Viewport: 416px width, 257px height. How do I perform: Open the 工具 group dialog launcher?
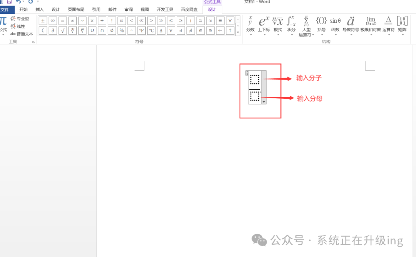click(34, 42)
